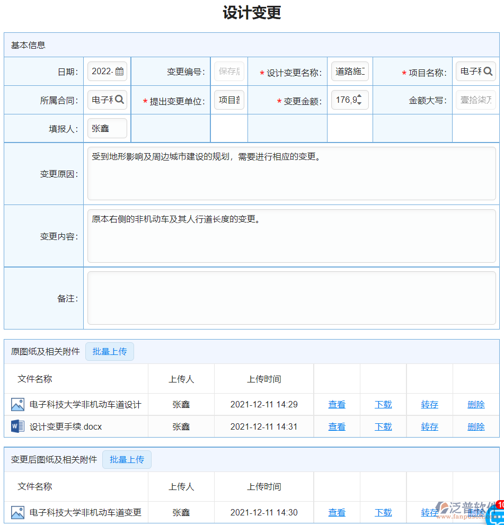Click the Word icon of 设计变更手续.docx
Image resolution: width=504 pixels, height=525 pixels.
point(18,426)
